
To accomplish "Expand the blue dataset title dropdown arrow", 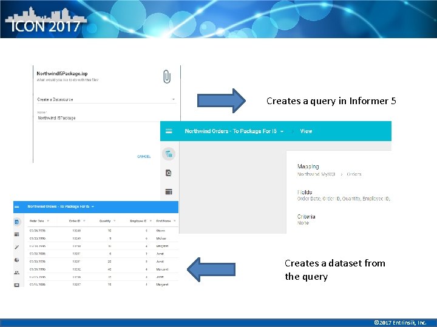I will (x=92, y=206).
